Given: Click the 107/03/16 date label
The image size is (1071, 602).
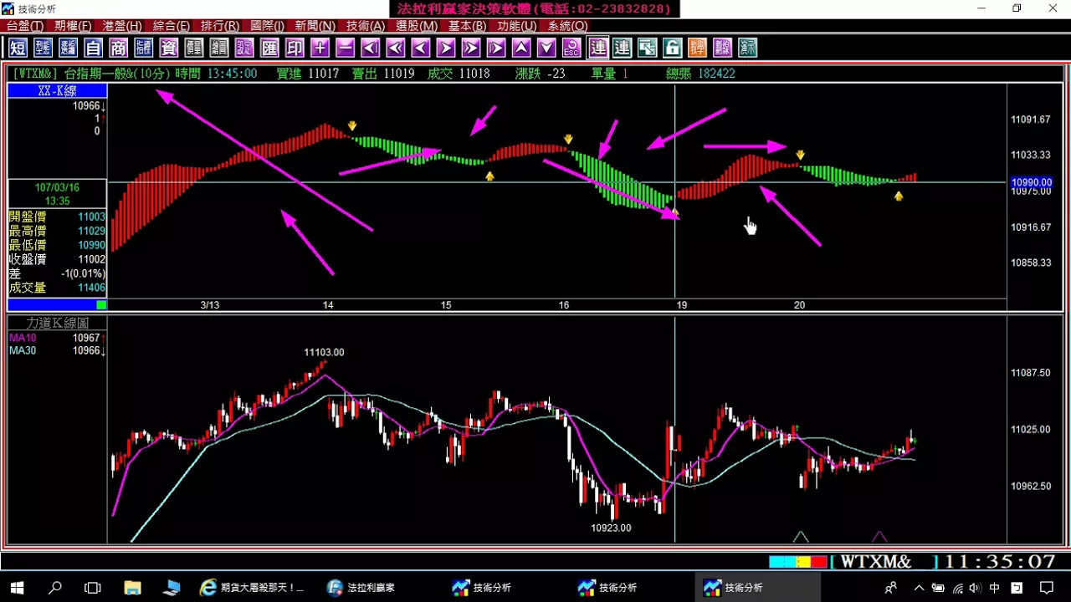Looking at the screenshot, I should pyautogui.click(x=57, y=188).
